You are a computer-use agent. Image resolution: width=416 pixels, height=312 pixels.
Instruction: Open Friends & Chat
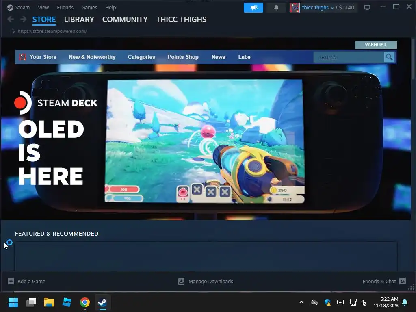pyautogui.click(x=379, y=281)
